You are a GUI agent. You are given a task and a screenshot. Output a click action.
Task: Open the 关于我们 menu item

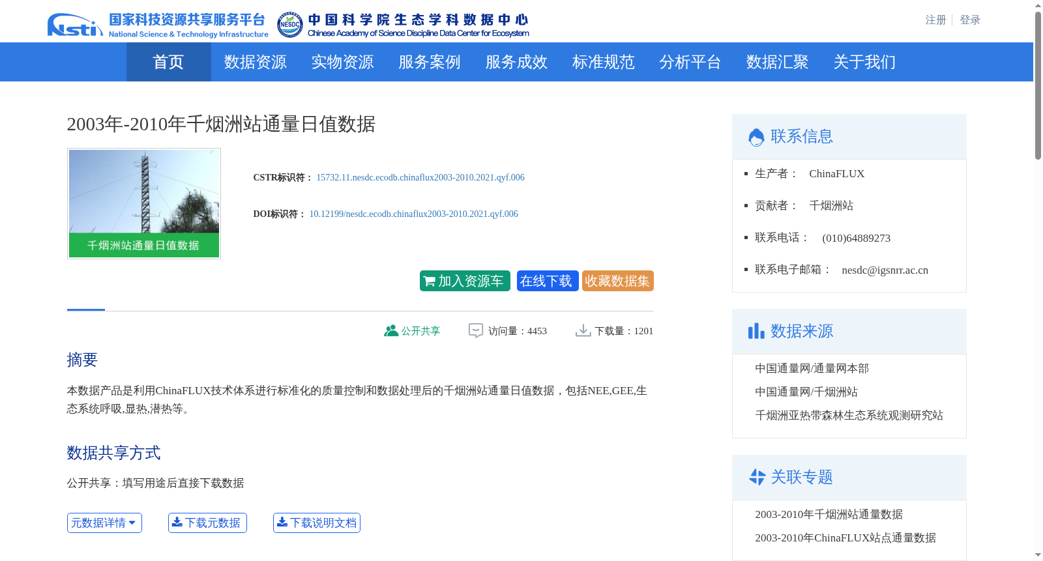coord(864,62)
